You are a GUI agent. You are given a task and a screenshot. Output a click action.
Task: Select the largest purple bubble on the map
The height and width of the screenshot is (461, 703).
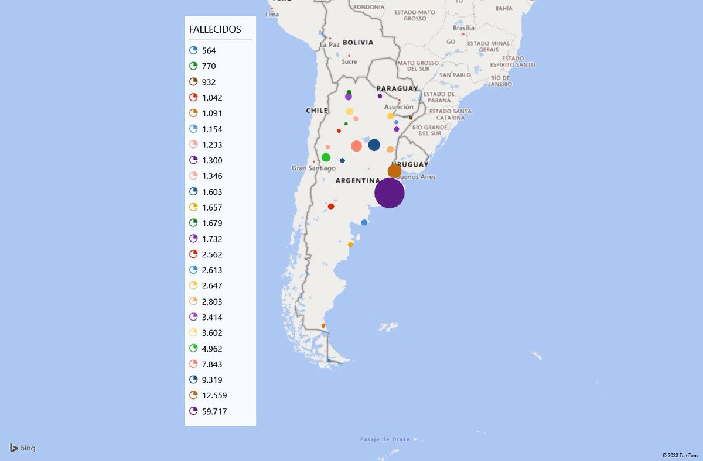point(390,193)
